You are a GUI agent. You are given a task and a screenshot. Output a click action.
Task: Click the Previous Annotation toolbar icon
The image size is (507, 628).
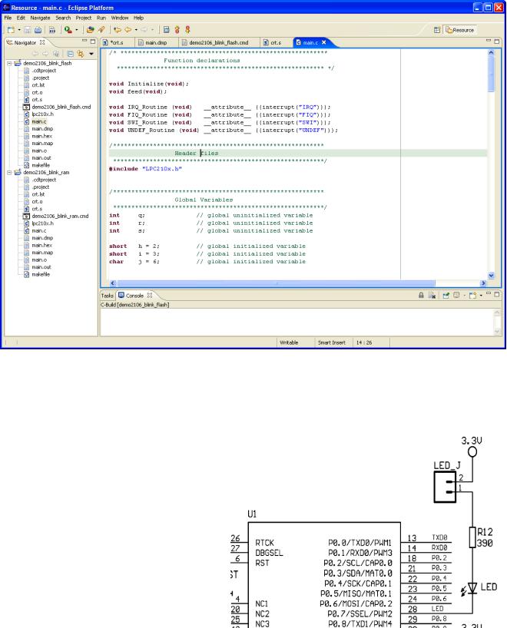[x=187, y=30]
